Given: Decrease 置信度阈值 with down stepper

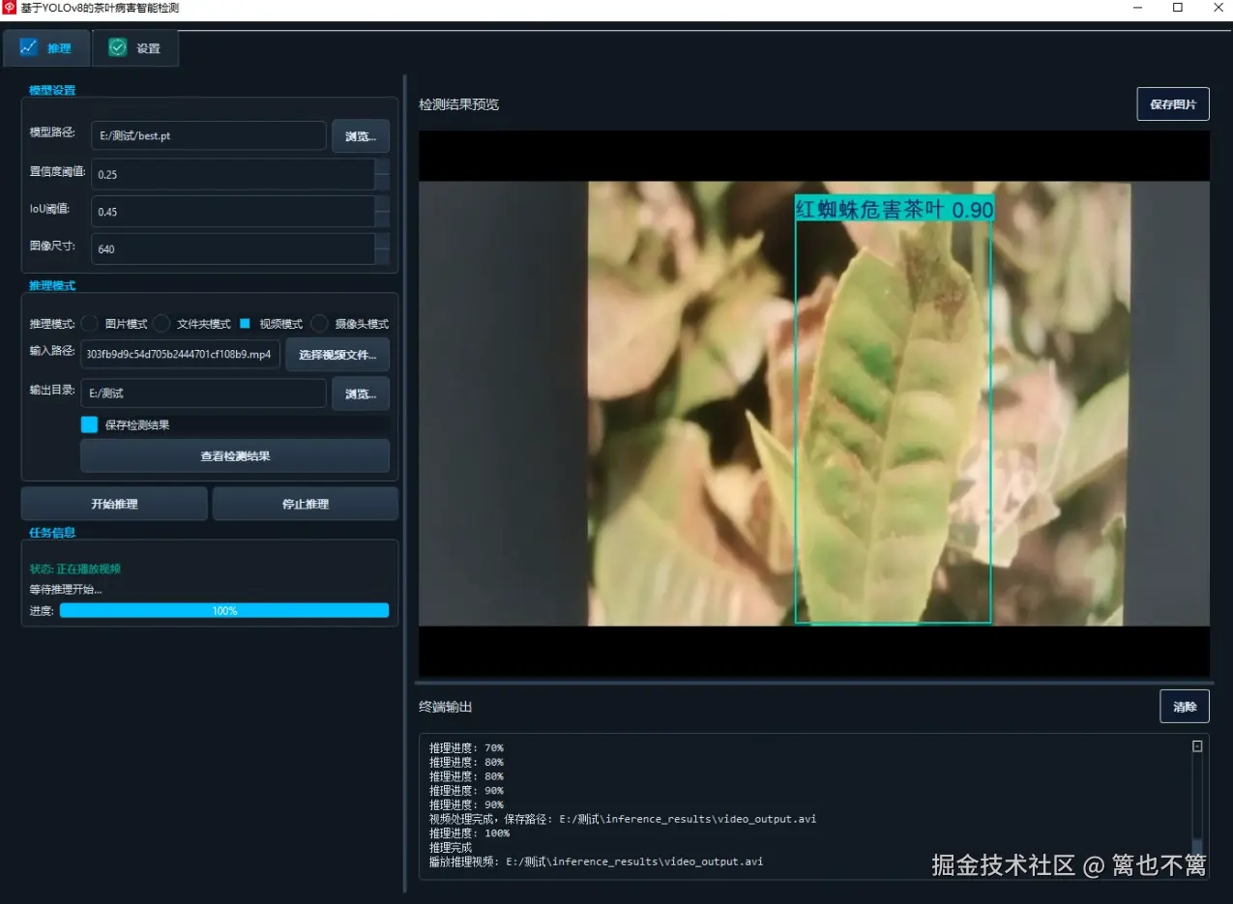Looking at the screenshot, I should click(x=382, y=182).
